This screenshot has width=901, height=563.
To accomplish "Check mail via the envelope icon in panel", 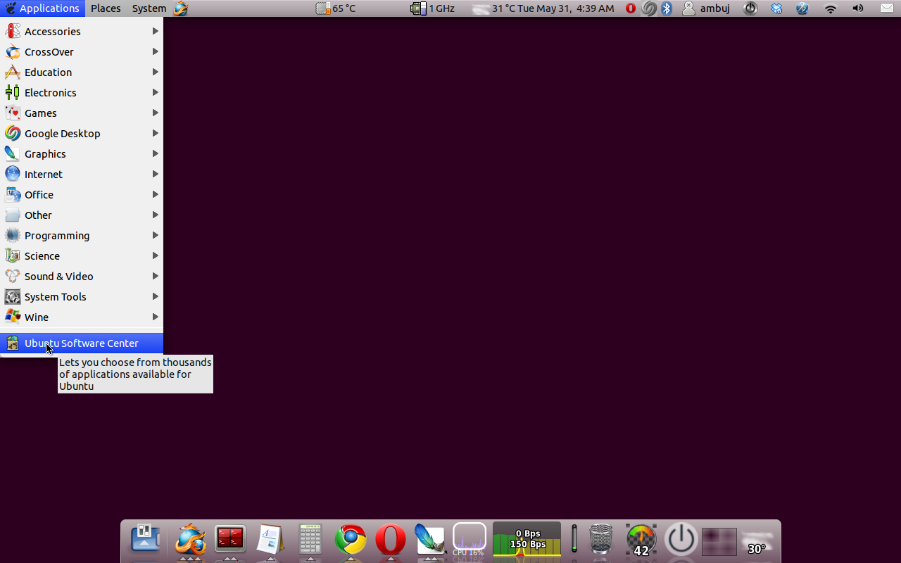I will point(887,8).
